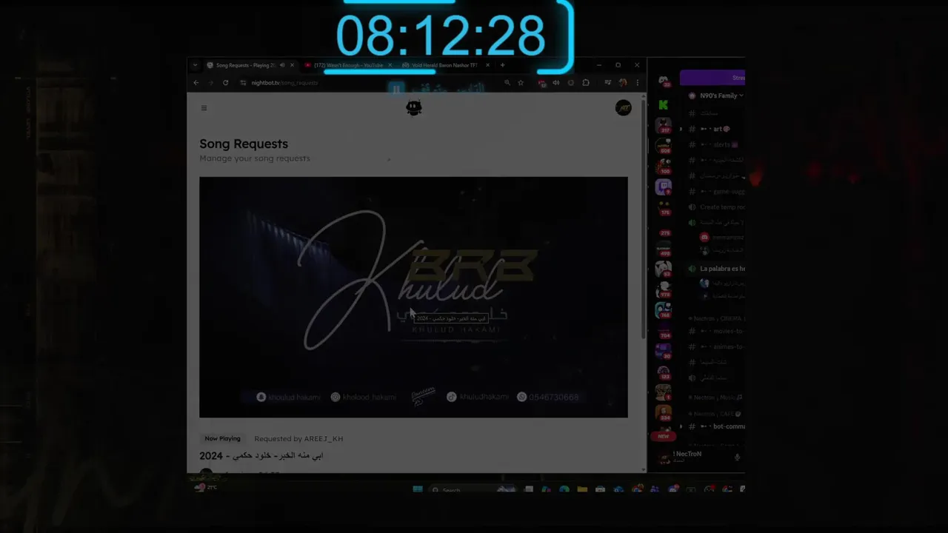Open the green K server in Discord
Image resolution: width=948 pixels, height=533 pixels.
(663, 105)
